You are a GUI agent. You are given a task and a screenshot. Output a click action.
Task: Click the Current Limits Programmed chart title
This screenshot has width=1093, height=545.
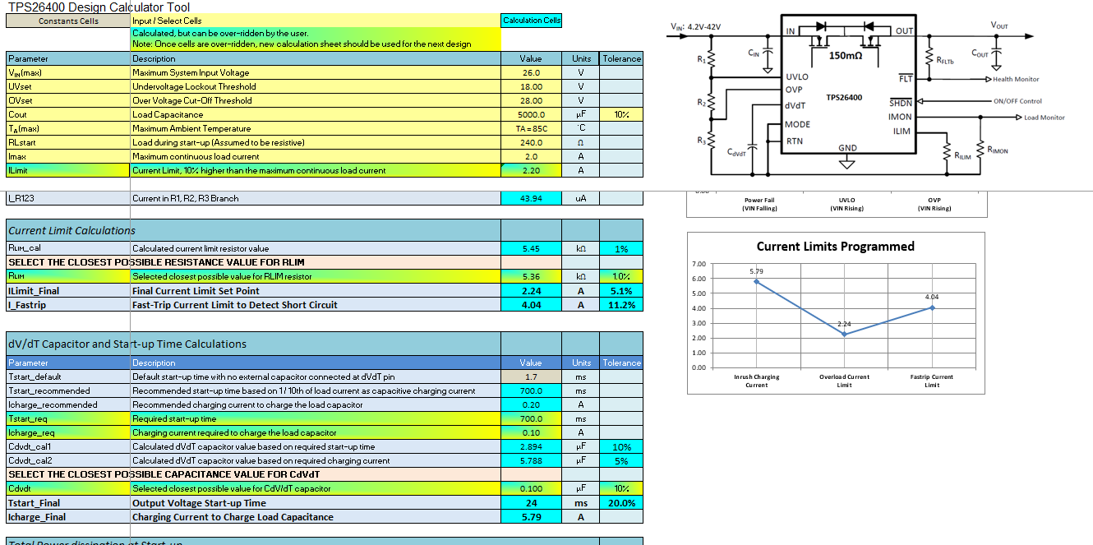coord(835,246)
